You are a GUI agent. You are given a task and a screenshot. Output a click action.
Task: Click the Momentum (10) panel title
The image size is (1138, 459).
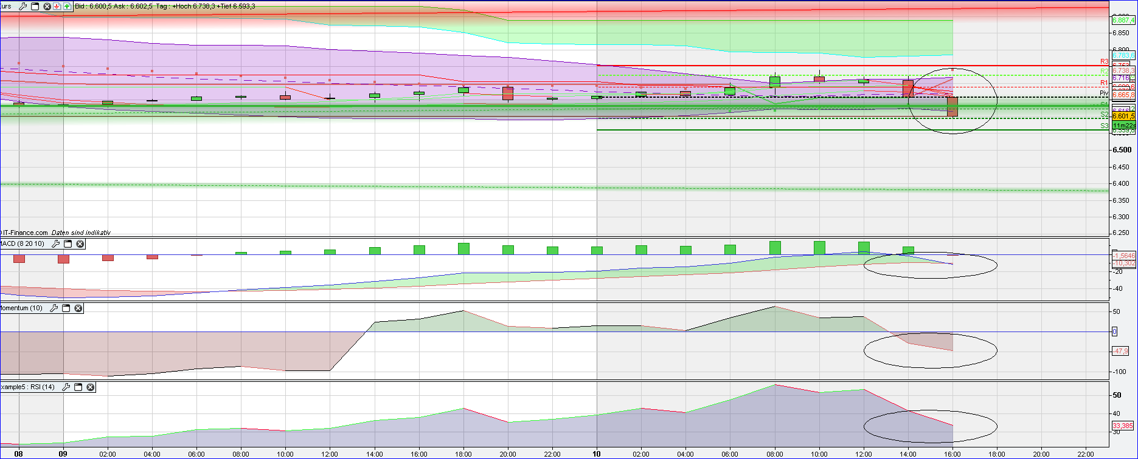(x=21, y=308)
